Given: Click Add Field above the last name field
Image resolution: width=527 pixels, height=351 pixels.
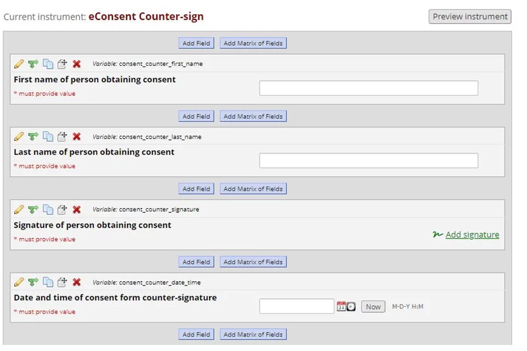Looking at the screenshot, I should pos(197,116).
